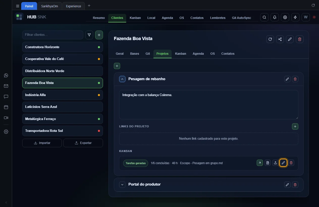This screenshot has width=319, height=207.
Task: Open the search icon in header
Action: pos(264,17)
